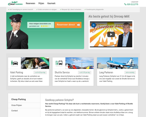Image resolution: width=146 pixels, height=117 pixels.
Task: Click the Valet Parking car icon
Action: tap(15, 63)
